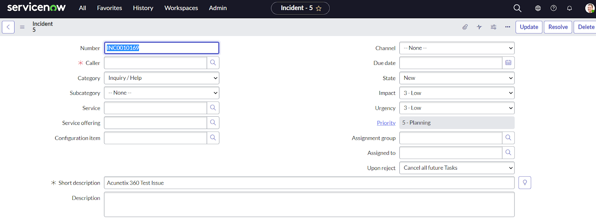Click the Resolve button
Viewport: 596px width, 223px height.
click(558, 27)
